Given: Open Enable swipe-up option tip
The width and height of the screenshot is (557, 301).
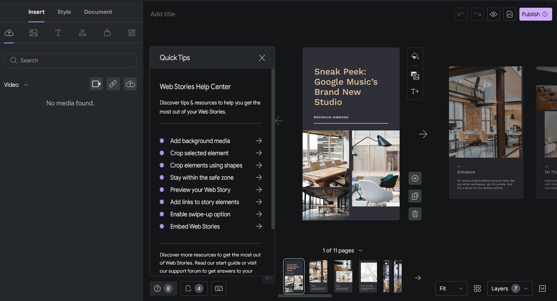Looking at the screenshot, I should coord(211,214).
